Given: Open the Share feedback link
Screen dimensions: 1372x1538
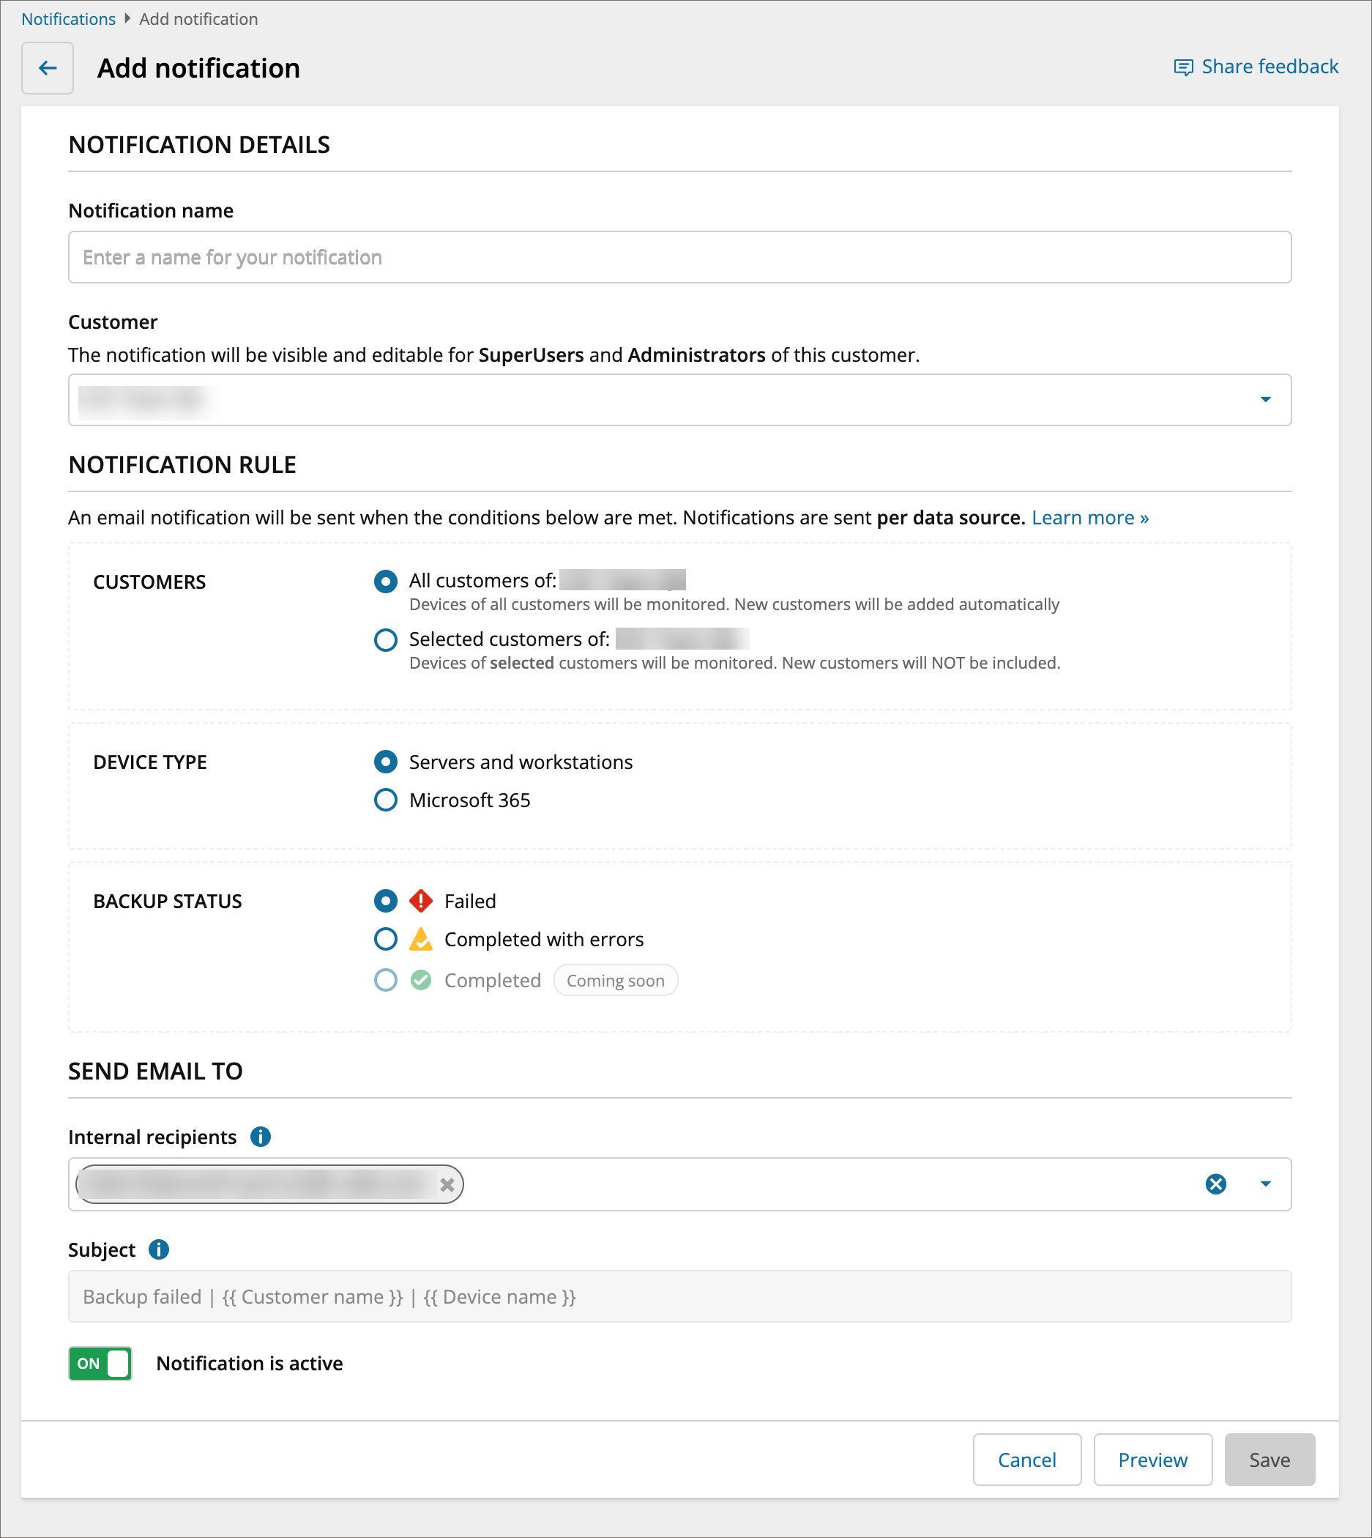Looking at the screenshot, I should pyautogui.click(x=1256, y=67).
